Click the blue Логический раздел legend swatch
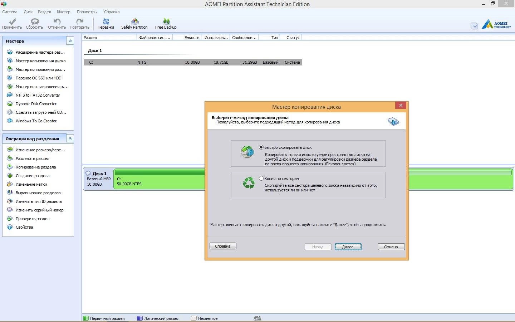The width and height of the screenshot is (515, 322). (x=140, y=318)
